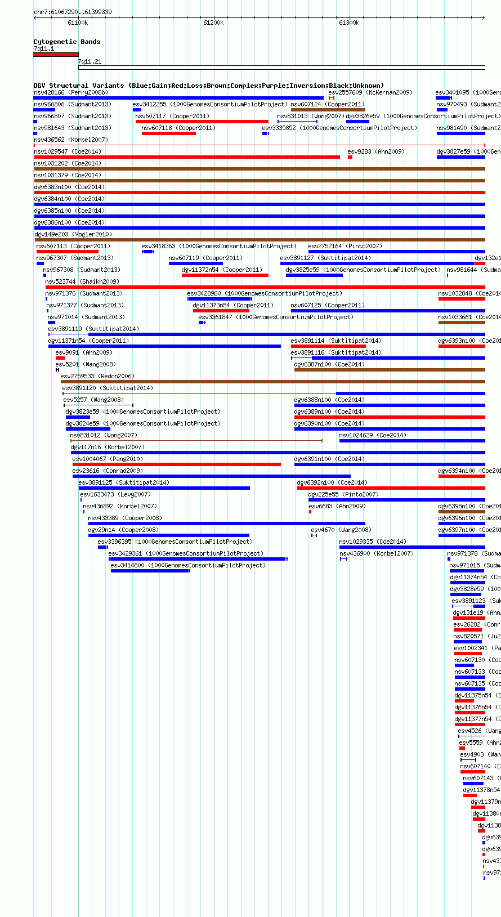Screen dimensions: 501x917
Task: Click nsv967307 (Sudmant2013) label
Action: coord(75,258)
